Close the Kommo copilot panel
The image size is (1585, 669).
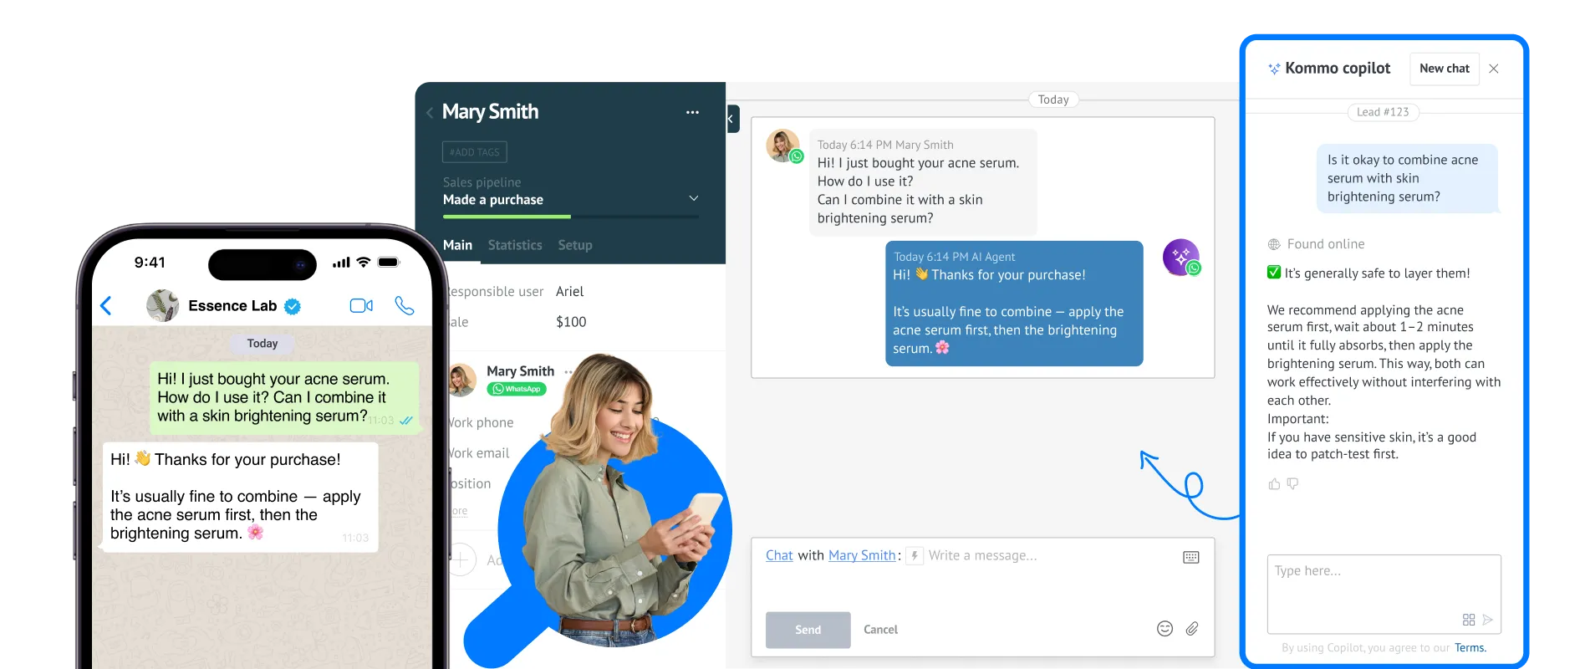[x=1494, y=69]
